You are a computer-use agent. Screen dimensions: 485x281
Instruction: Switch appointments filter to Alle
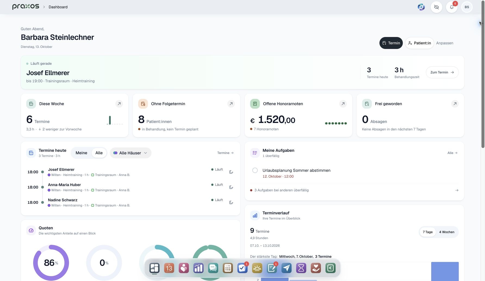(x=99, y=153)
